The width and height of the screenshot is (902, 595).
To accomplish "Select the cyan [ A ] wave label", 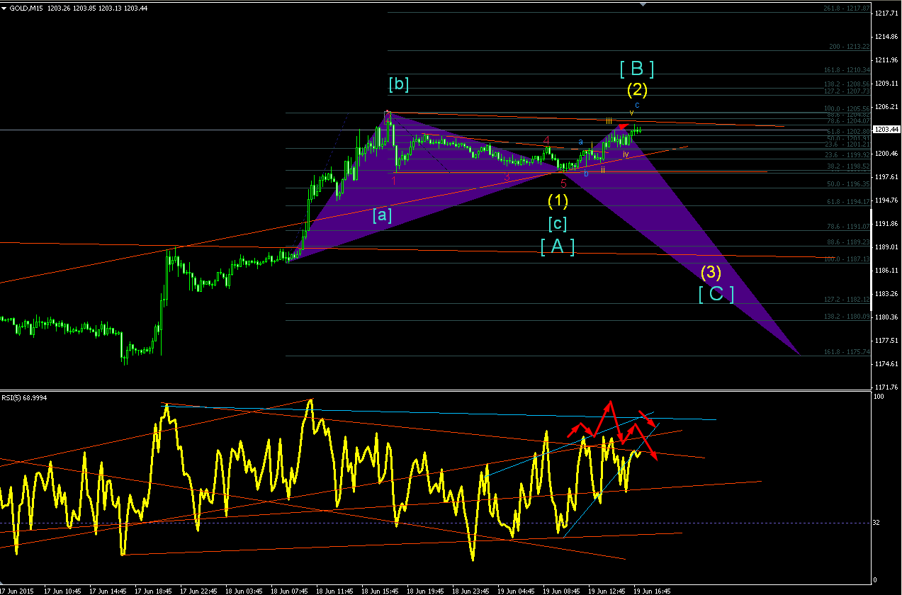I will tap(557, 246).
